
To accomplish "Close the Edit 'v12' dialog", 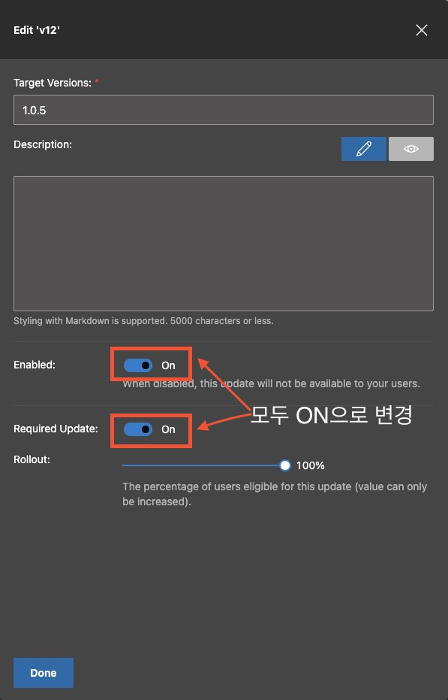I will pos(421,30).
